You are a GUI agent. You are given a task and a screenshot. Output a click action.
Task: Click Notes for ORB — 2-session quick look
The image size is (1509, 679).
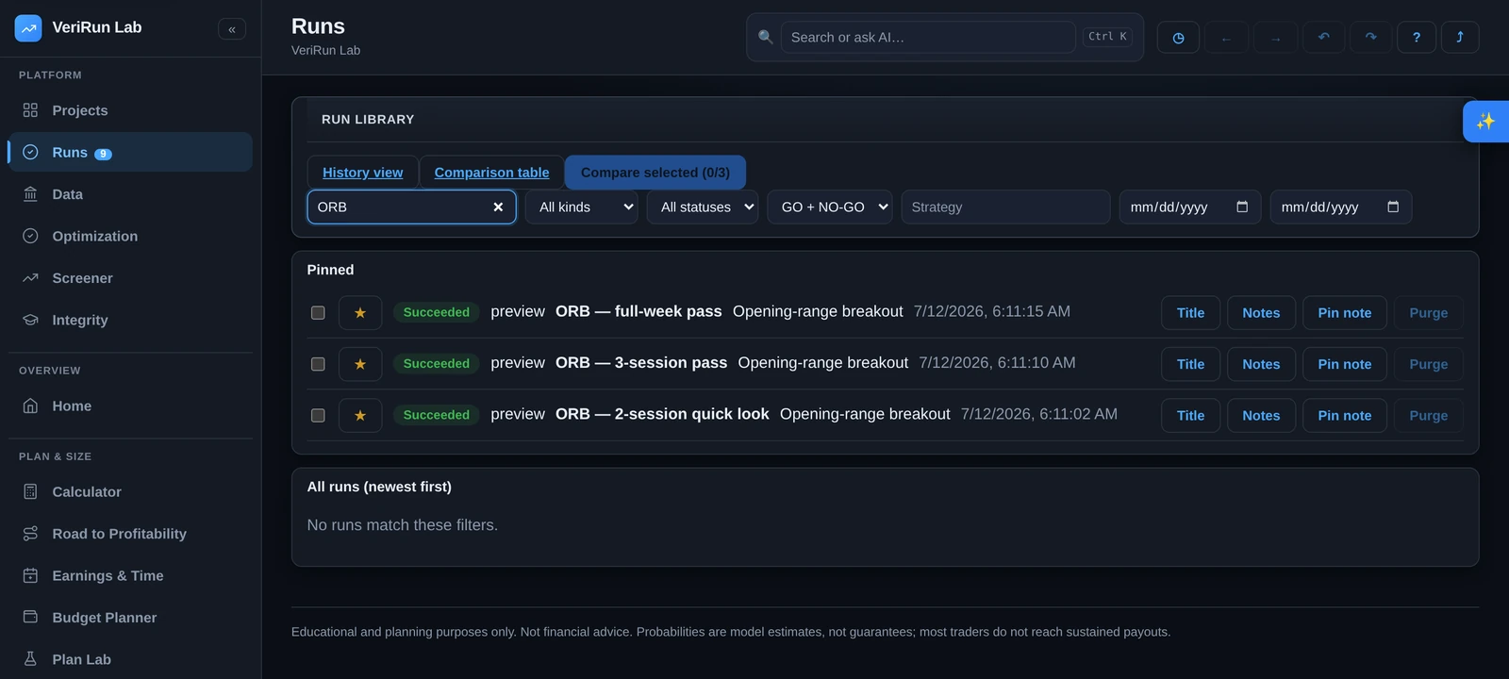(1261, 415)
